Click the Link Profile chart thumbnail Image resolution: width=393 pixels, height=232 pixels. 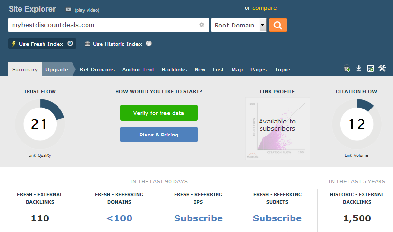pyautogui.click(x=277, y=128)
